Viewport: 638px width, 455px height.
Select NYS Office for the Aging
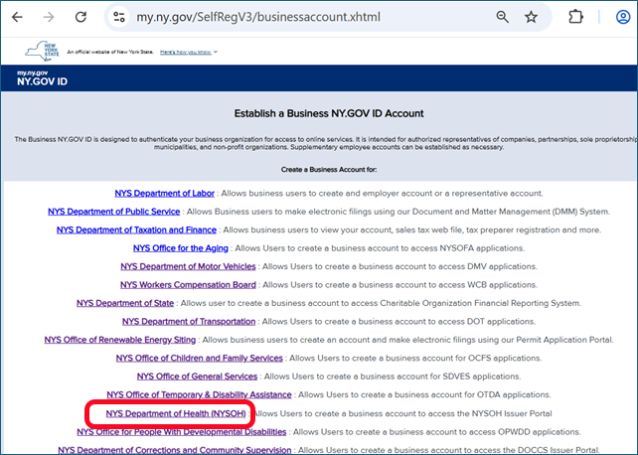coord(181,248)
